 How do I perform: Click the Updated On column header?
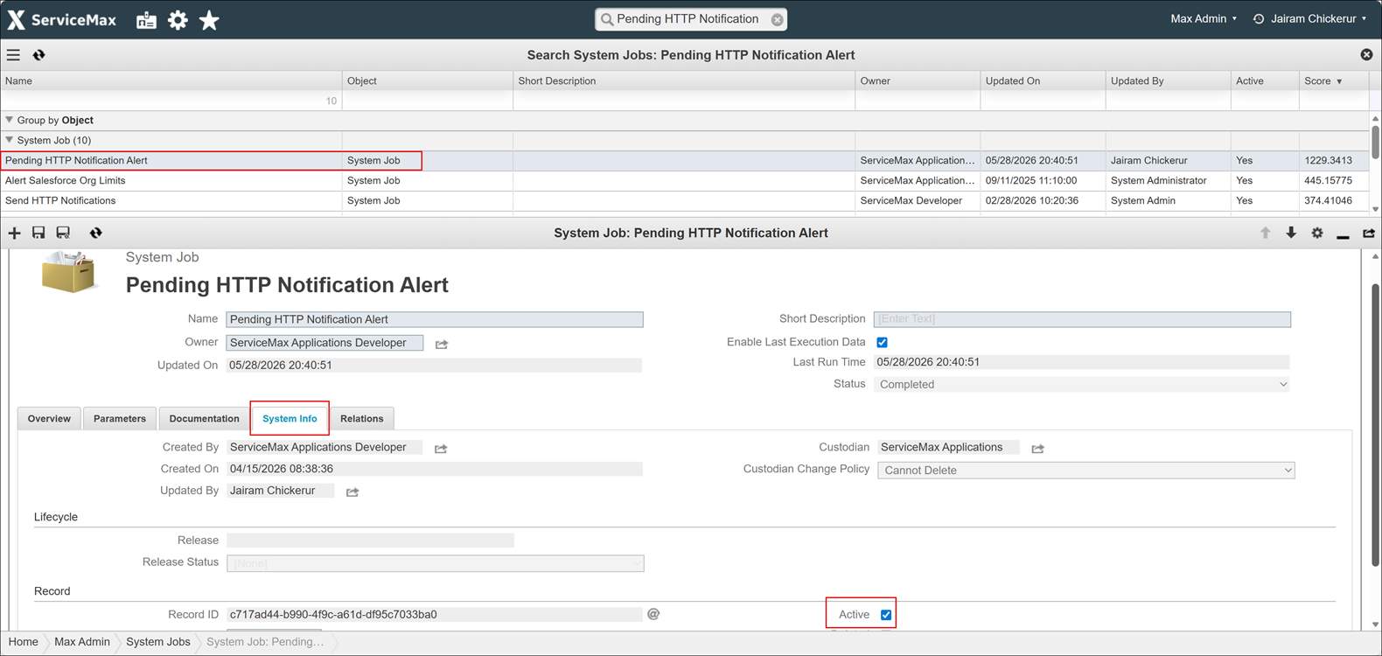coord(1043,80)
